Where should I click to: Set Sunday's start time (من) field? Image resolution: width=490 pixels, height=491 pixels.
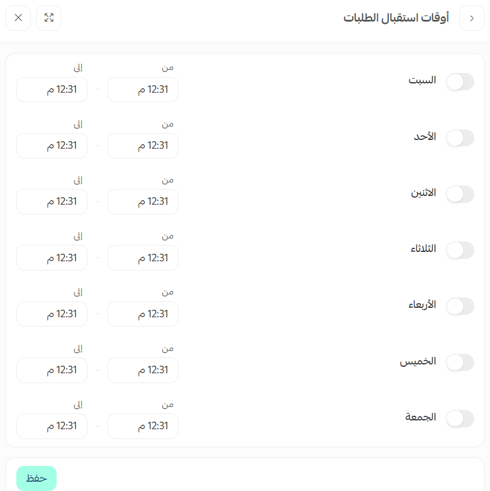[x=143, y=145]
